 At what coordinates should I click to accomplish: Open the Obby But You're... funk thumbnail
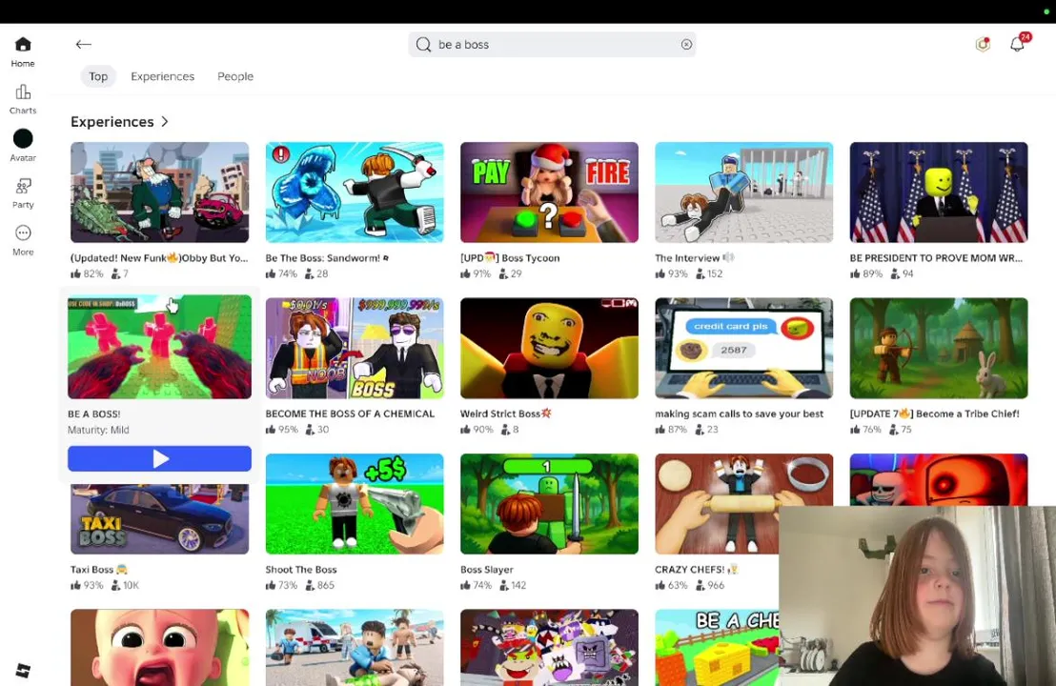159,192
